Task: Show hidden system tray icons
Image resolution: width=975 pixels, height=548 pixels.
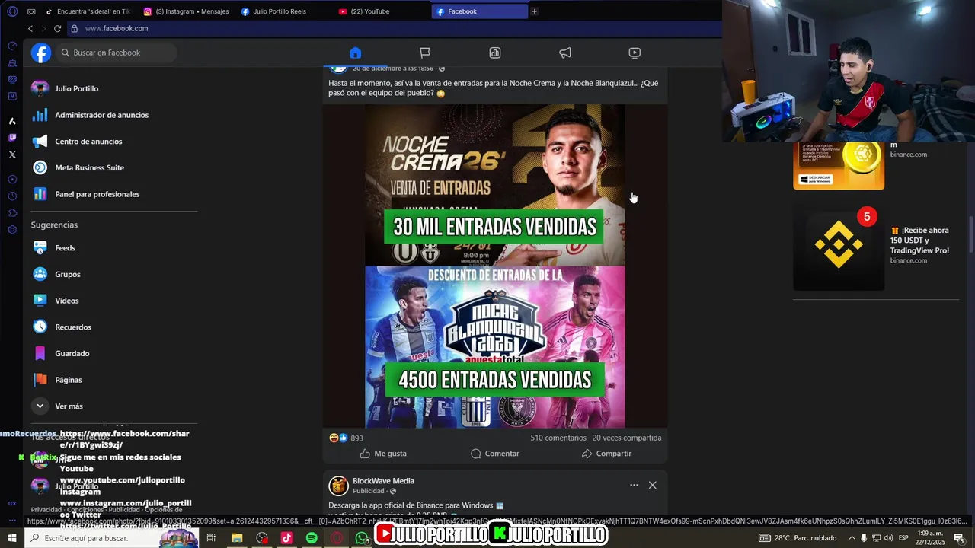Action: [x=852, y=538]
